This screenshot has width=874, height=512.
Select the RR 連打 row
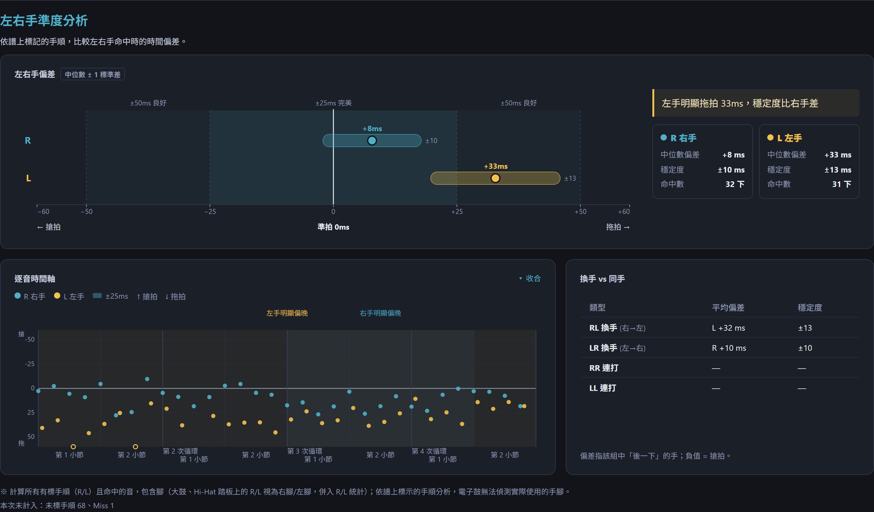click(x=720, y=368)
